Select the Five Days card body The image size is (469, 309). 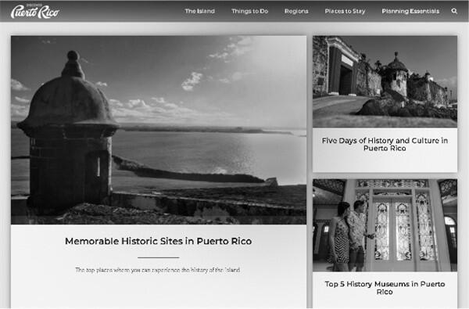click(385, 150)
